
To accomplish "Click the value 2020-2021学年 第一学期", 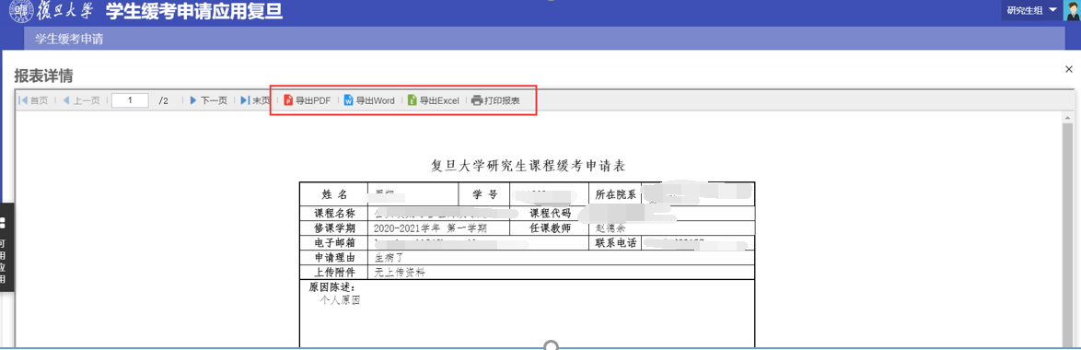I will click(430, 228).
